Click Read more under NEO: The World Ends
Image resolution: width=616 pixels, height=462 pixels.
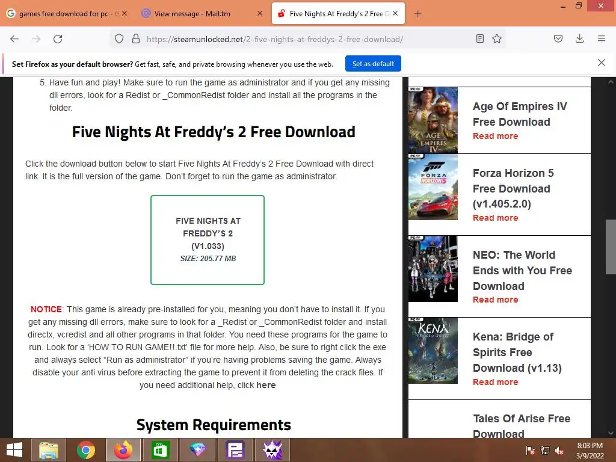(496, 300)
